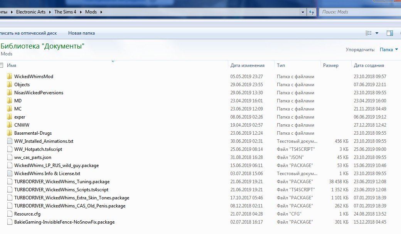
Task: Open the Папка arrange-by dropdown
Action: click(x=389, y=50)
